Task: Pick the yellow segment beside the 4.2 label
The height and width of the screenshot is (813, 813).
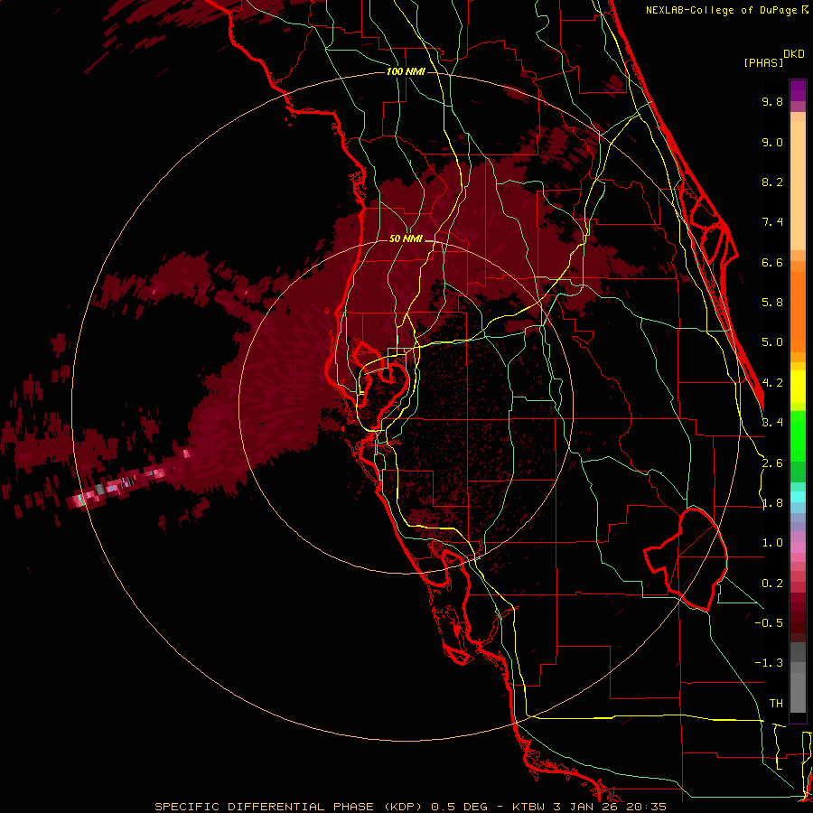Action: [x=798, y=387]
